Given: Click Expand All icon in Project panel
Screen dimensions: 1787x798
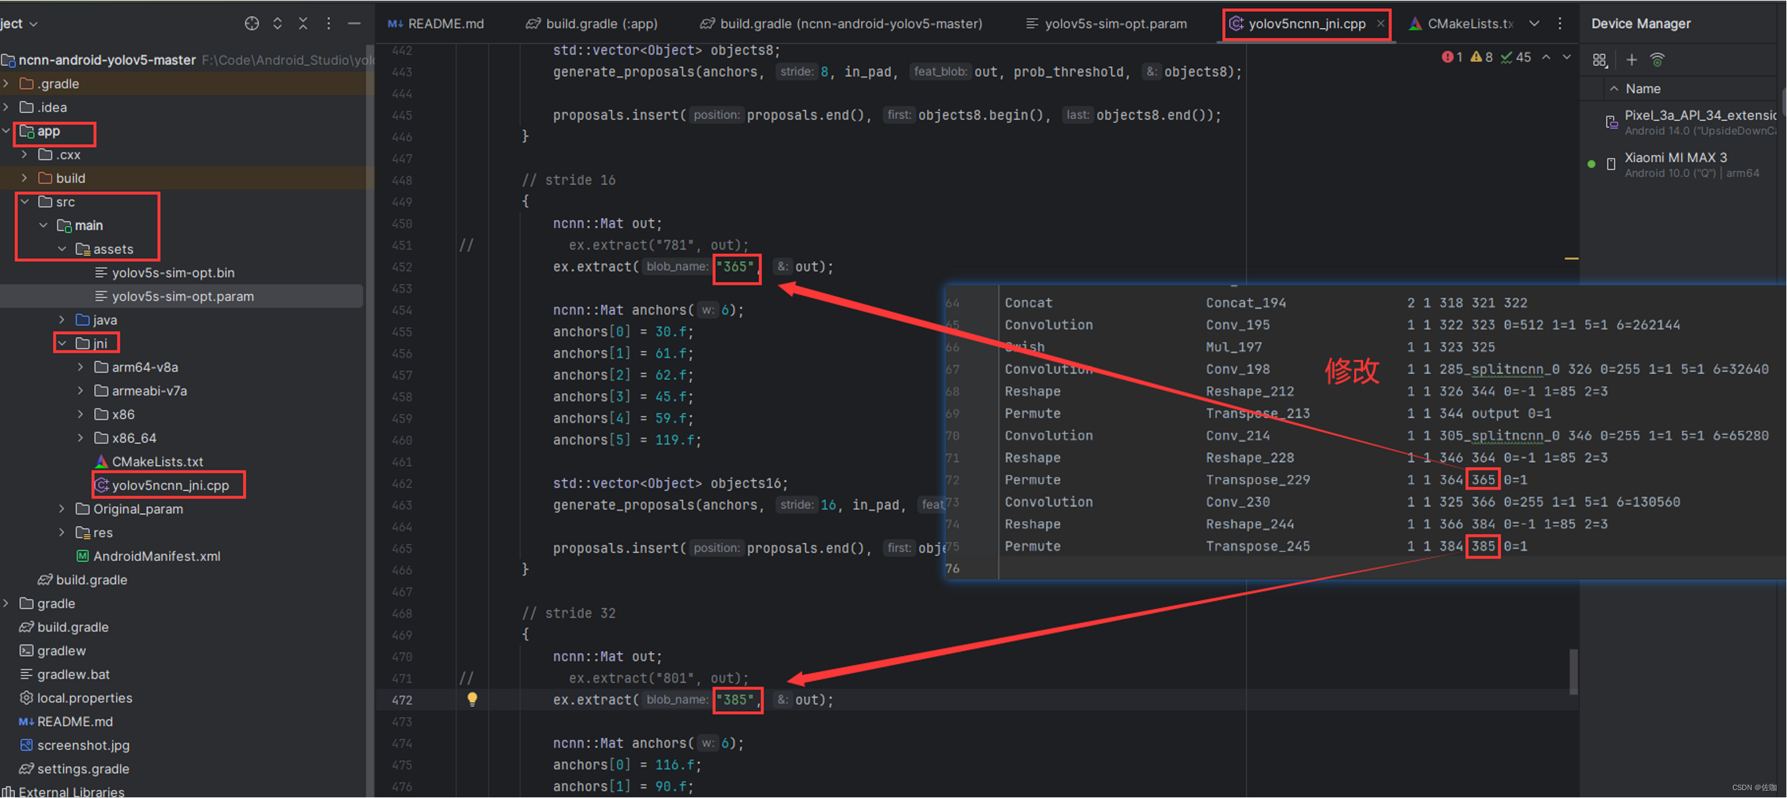Looking at the screenshot, I should (x=277, y=24).
